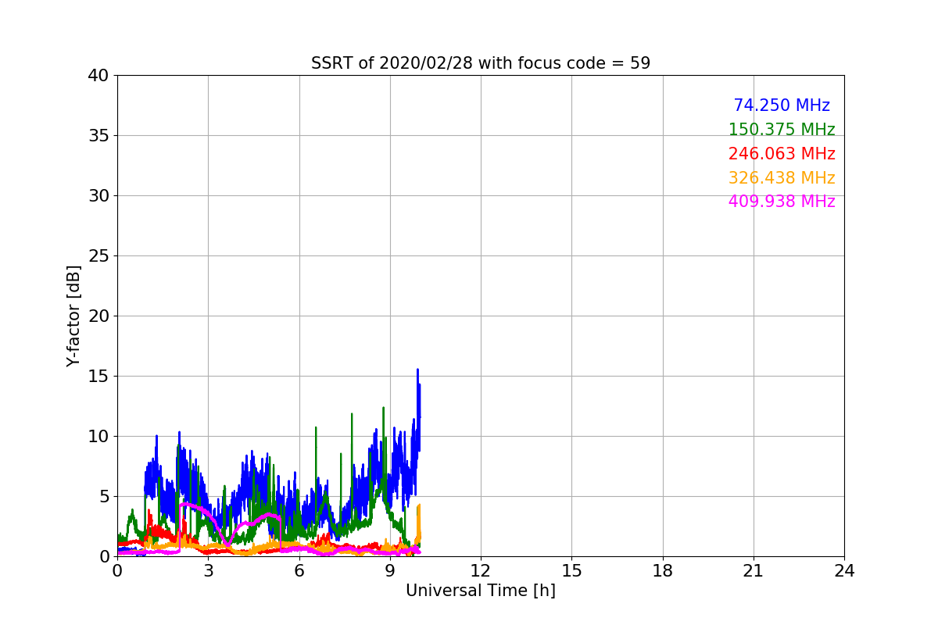
Task: Click the x-axis tick label 24
Action: tap(844, 571)
